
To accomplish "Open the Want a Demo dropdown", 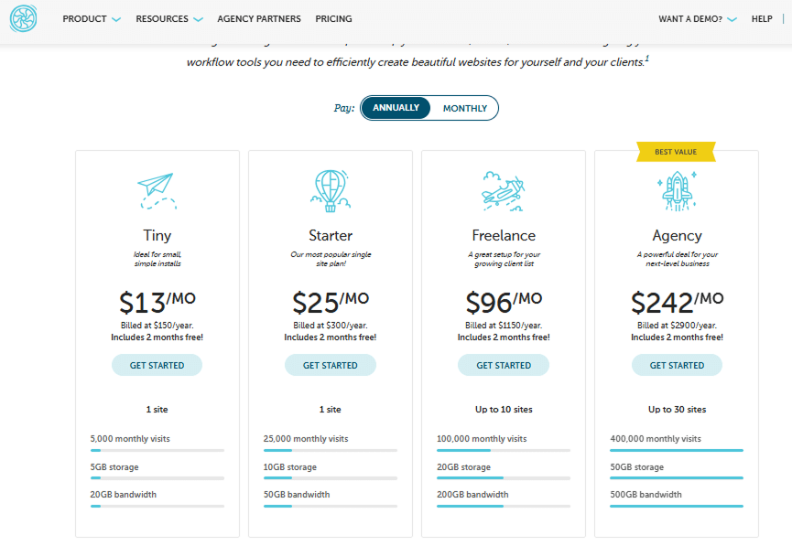I will [697, 18].
